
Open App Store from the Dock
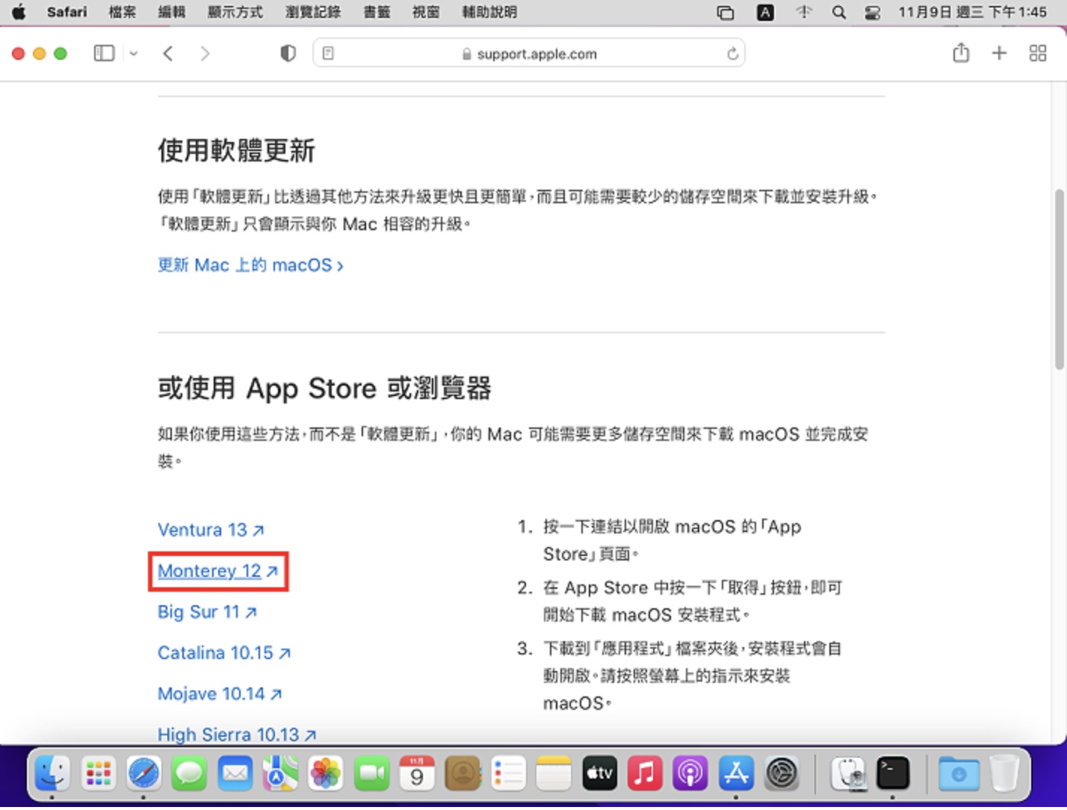(x=736, y=773)
